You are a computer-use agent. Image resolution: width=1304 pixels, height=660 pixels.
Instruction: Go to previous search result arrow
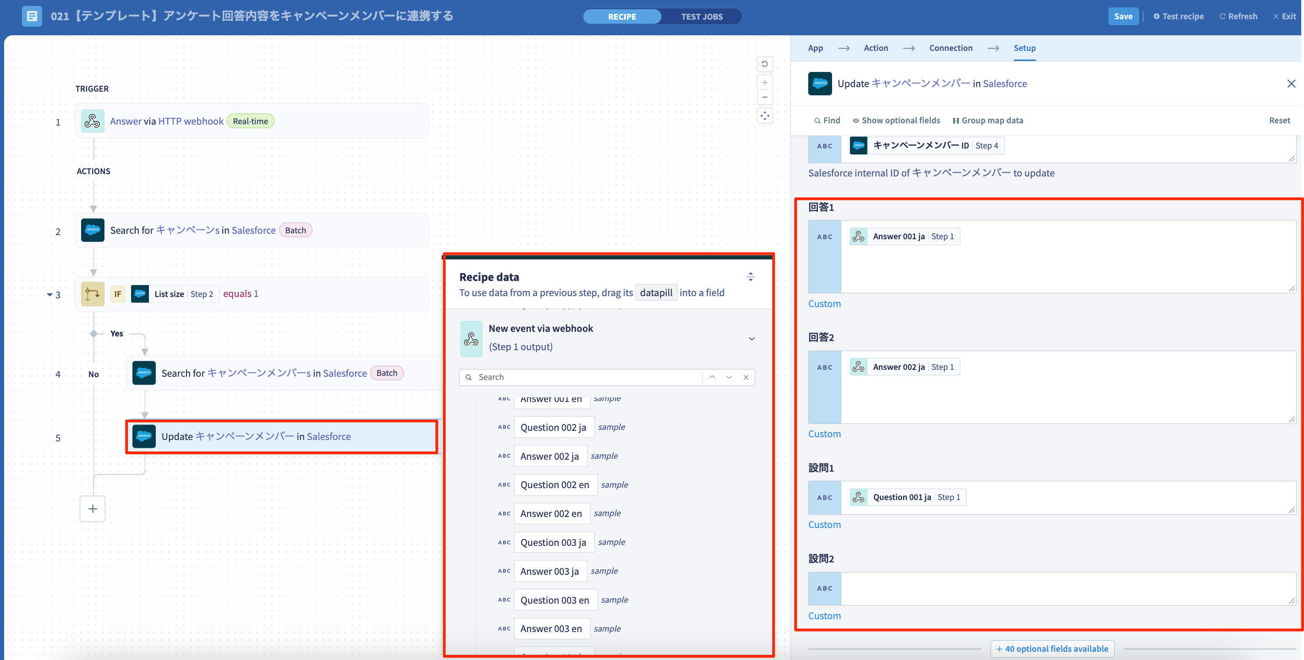(712, 377)
